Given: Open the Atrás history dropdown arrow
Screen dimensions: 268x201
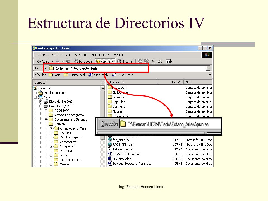Looking at the screenshot, I should [52, 61].
